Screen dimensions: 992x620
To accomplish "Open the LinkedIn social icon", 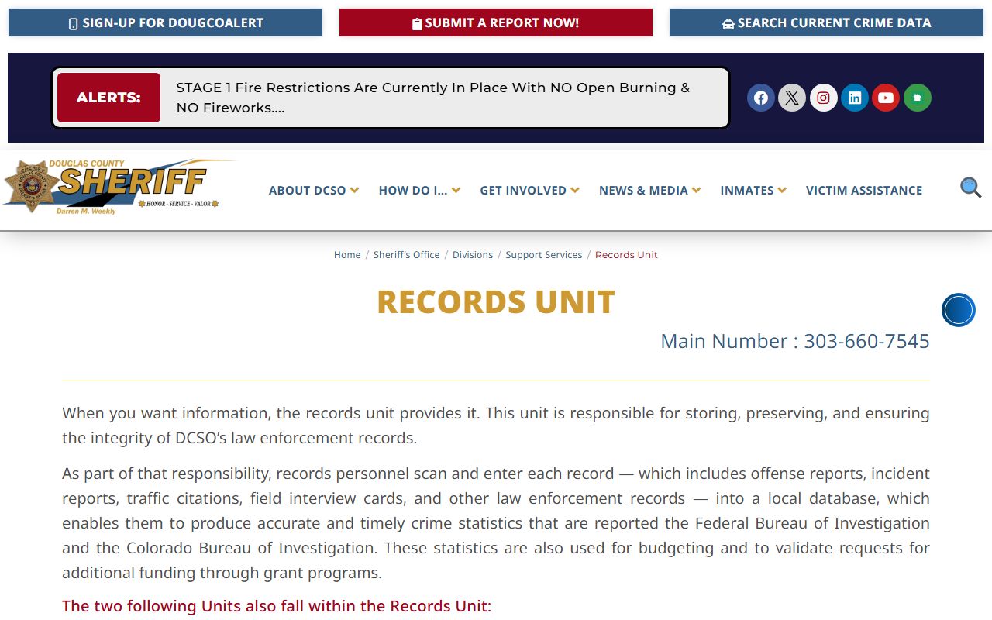I will (855, 98).
